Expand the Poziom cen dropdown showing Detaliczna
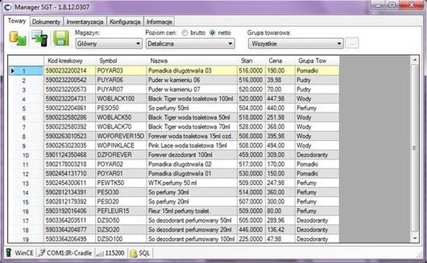This screenshot has height=263, width=427. 189,43
